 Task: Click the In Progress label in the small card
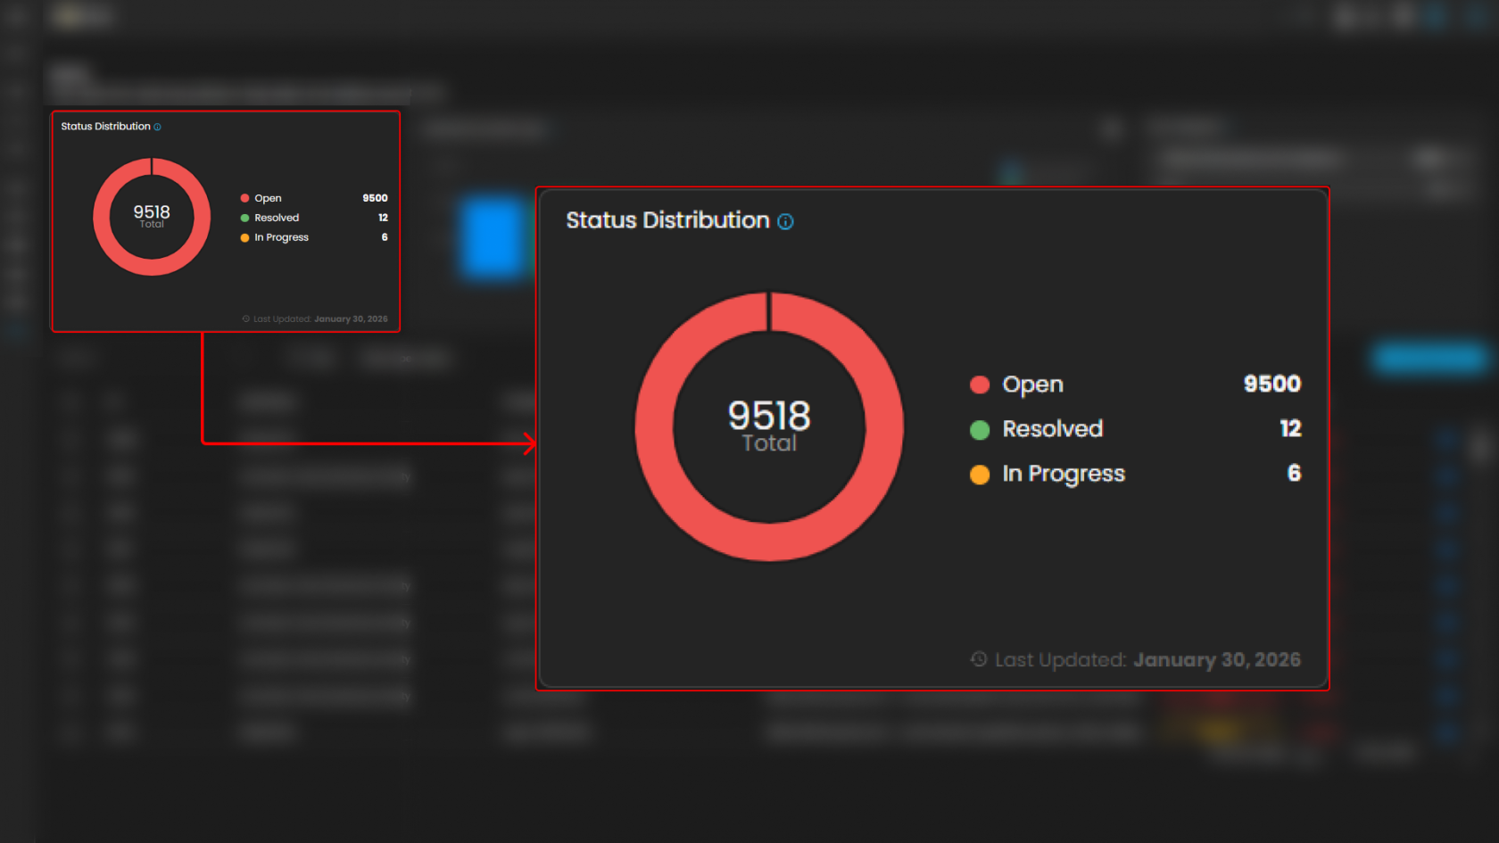point(281,237)
